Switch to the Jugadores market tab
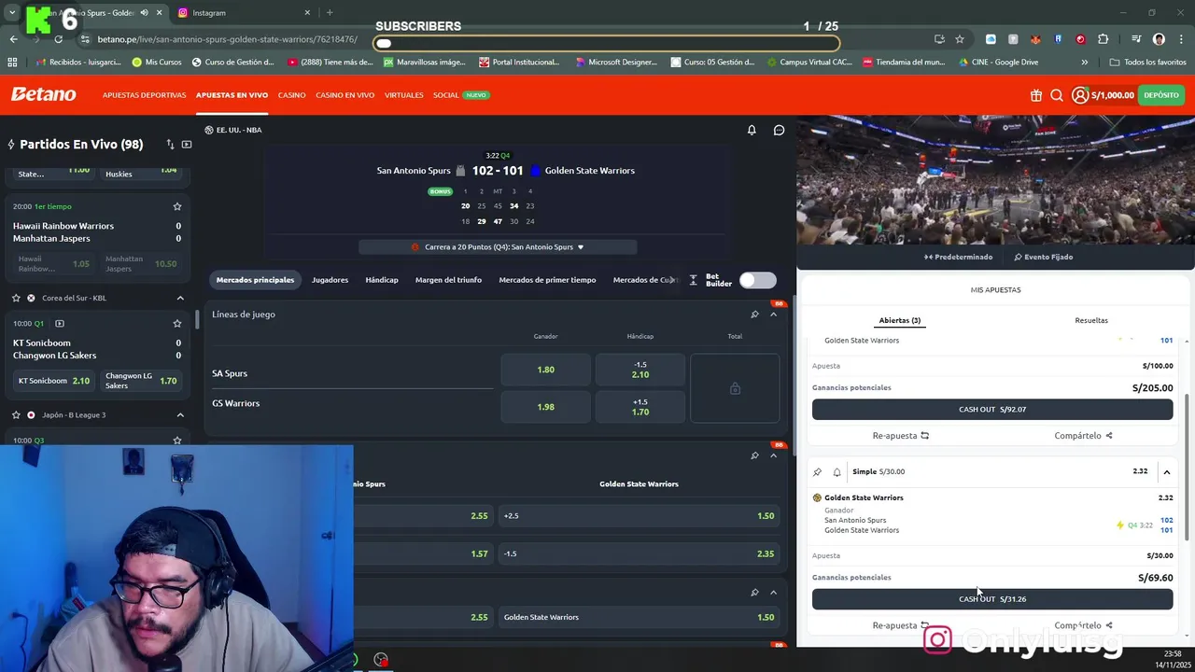Screen dimensions: 1195x672 330,280
